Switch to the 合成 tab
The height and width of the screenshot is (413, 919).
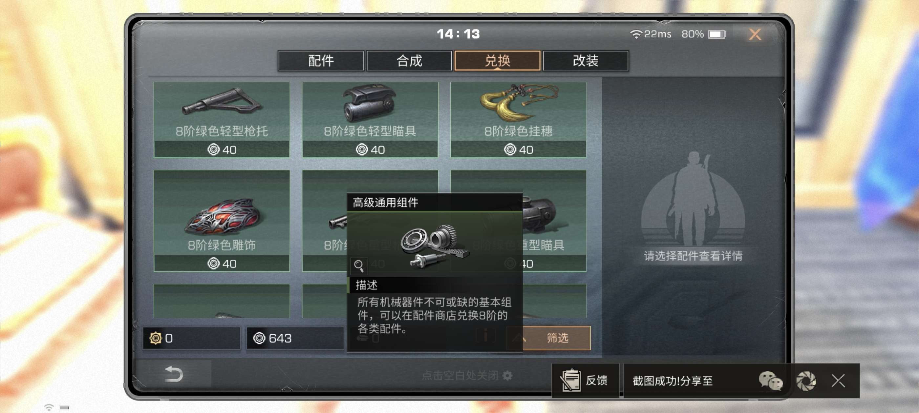(409, 61)
